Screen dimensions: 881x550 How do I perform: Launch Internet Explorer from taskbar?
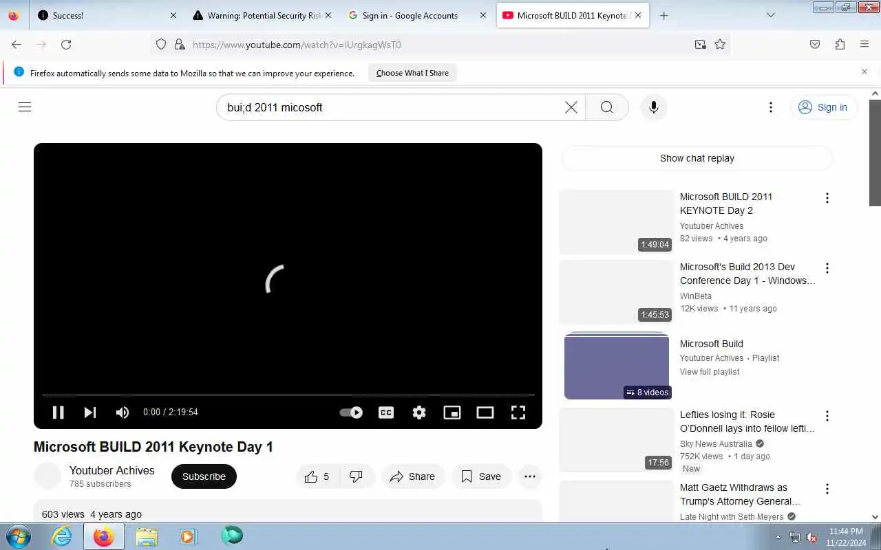[62, 536]
